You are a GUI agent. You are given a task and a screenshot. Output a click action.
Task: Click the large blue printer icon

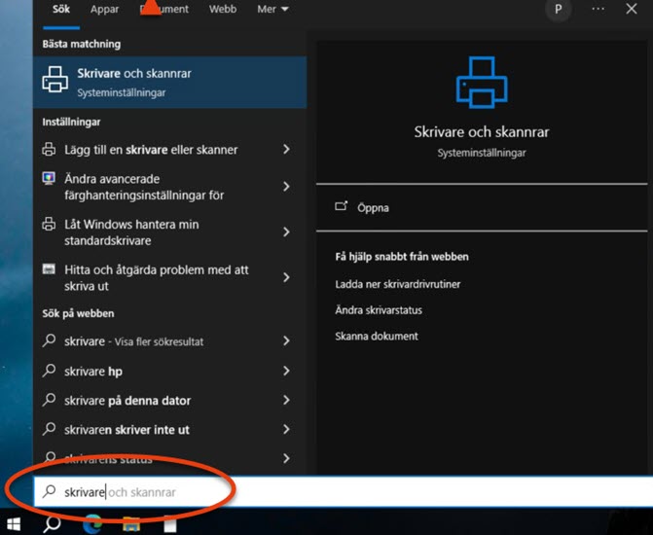tap(482, 82)
